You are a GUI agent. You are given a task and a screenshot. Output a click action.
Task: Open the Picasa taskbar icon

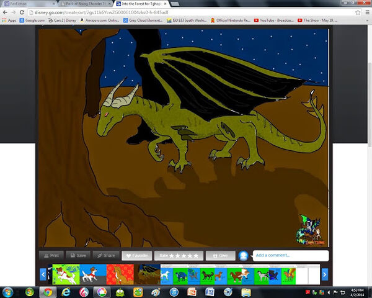tap(102, 292)
